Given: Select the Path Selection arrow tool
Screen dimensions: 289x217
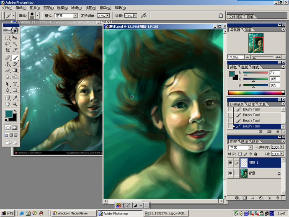Looking at the screenshot, I should pyautogui.click(x=8, y=84).
